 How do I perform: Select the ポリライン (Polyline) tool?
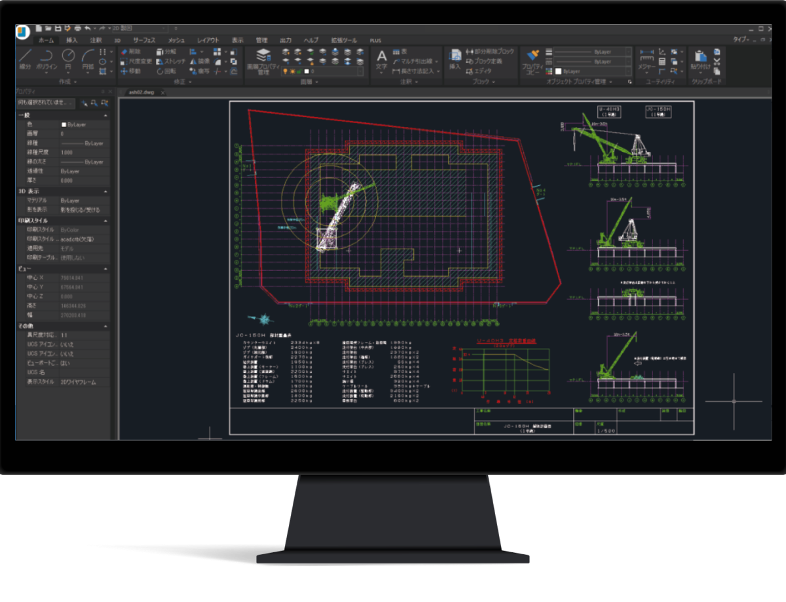tap(47, 58)
